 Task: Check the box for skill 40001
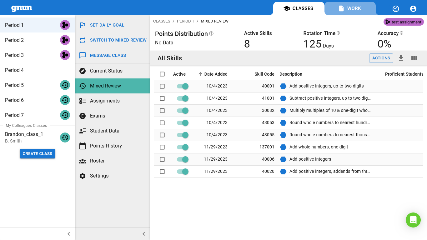pyautogui.click(x=162, y=86)
